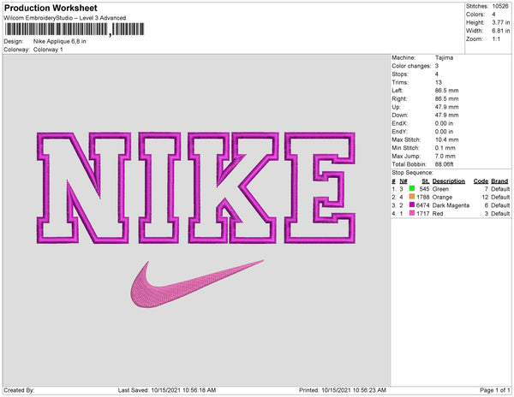Click Total Bobbin value 88.06ft
This screenshot has height=397, width=514.
click(444, 164)
